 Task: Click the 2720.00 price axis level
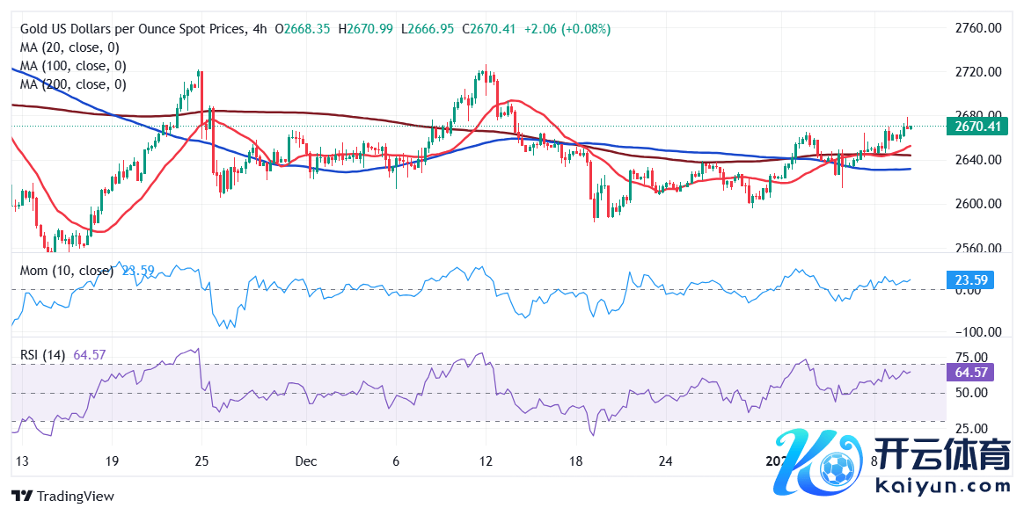[x=978, y=72]
